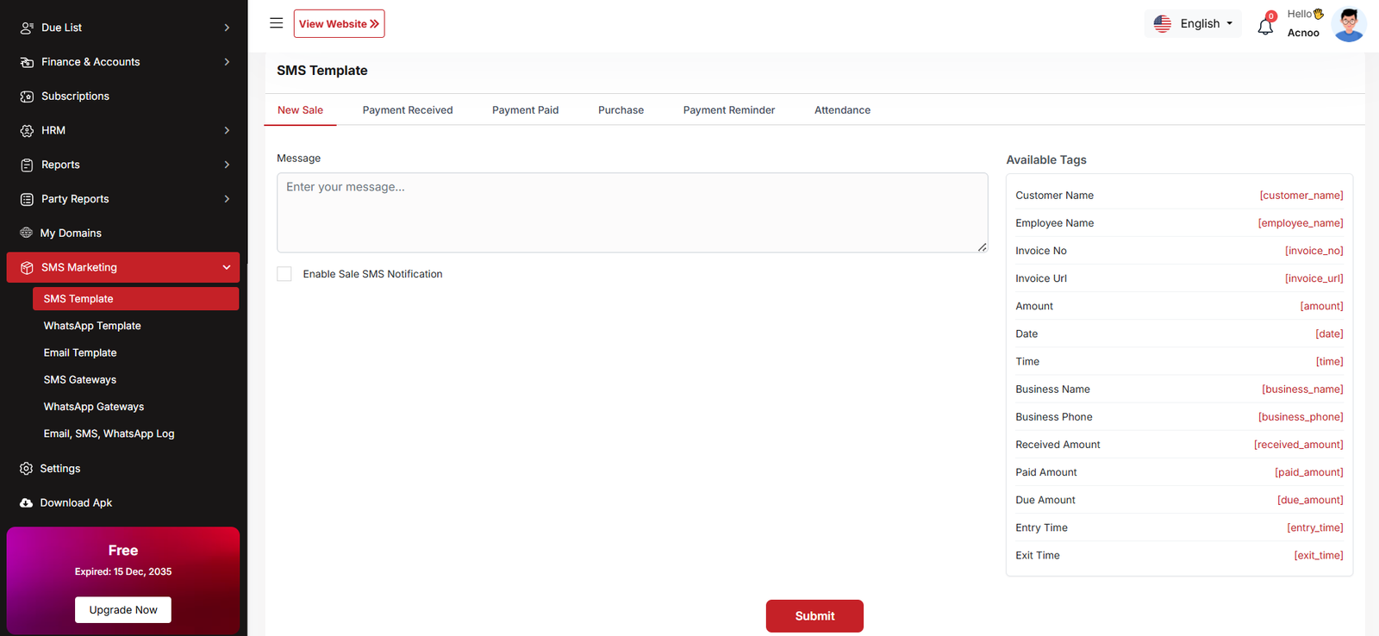Enable Sale SMS Notification checkbox

coord(284,274)
